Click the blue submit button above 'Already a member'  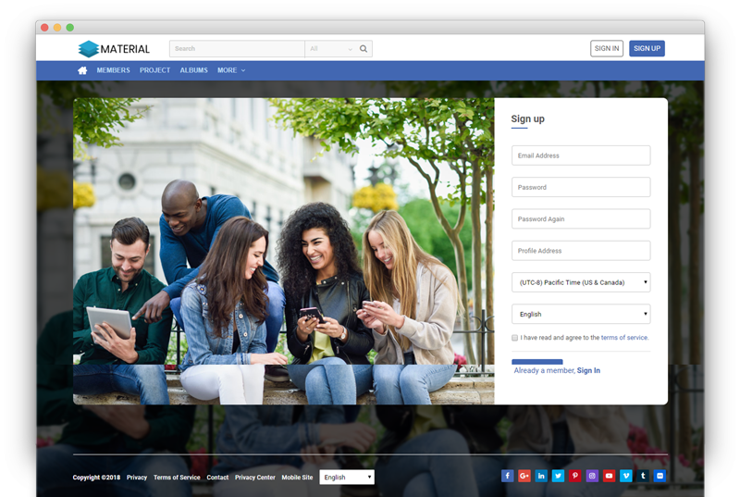point(537,362)
